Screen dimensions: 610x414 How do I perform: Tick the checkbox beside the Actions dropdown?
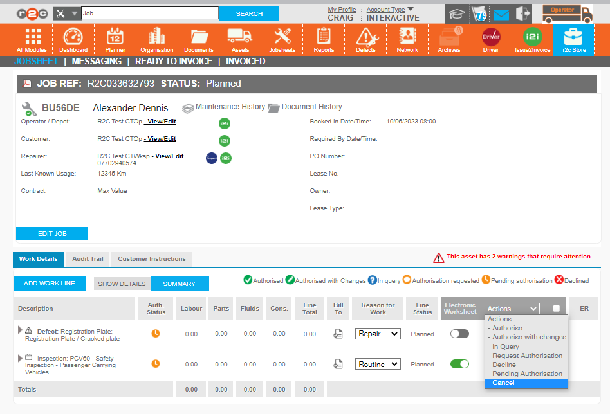click(557, 308)
